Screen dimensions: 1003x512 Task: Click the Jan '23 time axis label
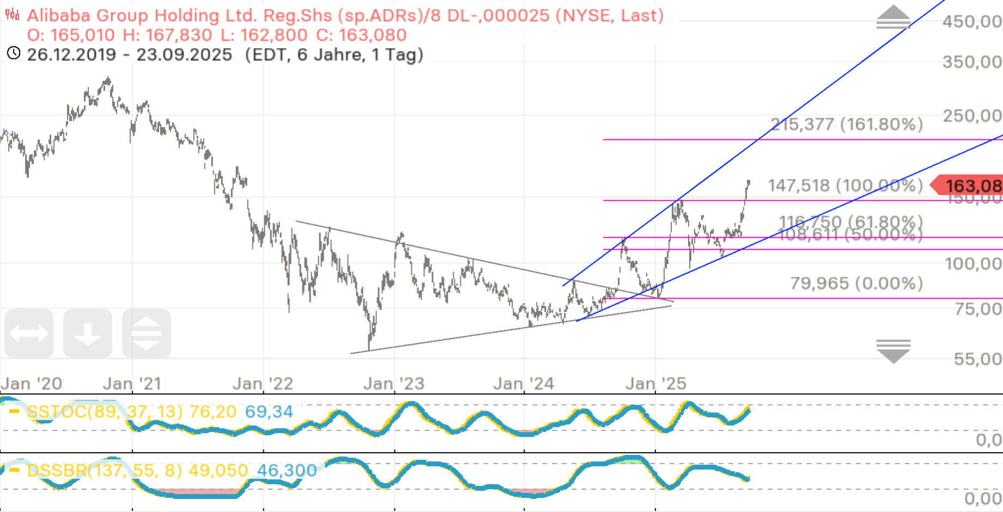tap(393, 384)
